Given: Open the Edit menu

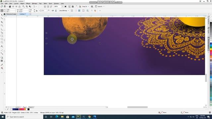Looking at the screenshot, I should point(6,4).
